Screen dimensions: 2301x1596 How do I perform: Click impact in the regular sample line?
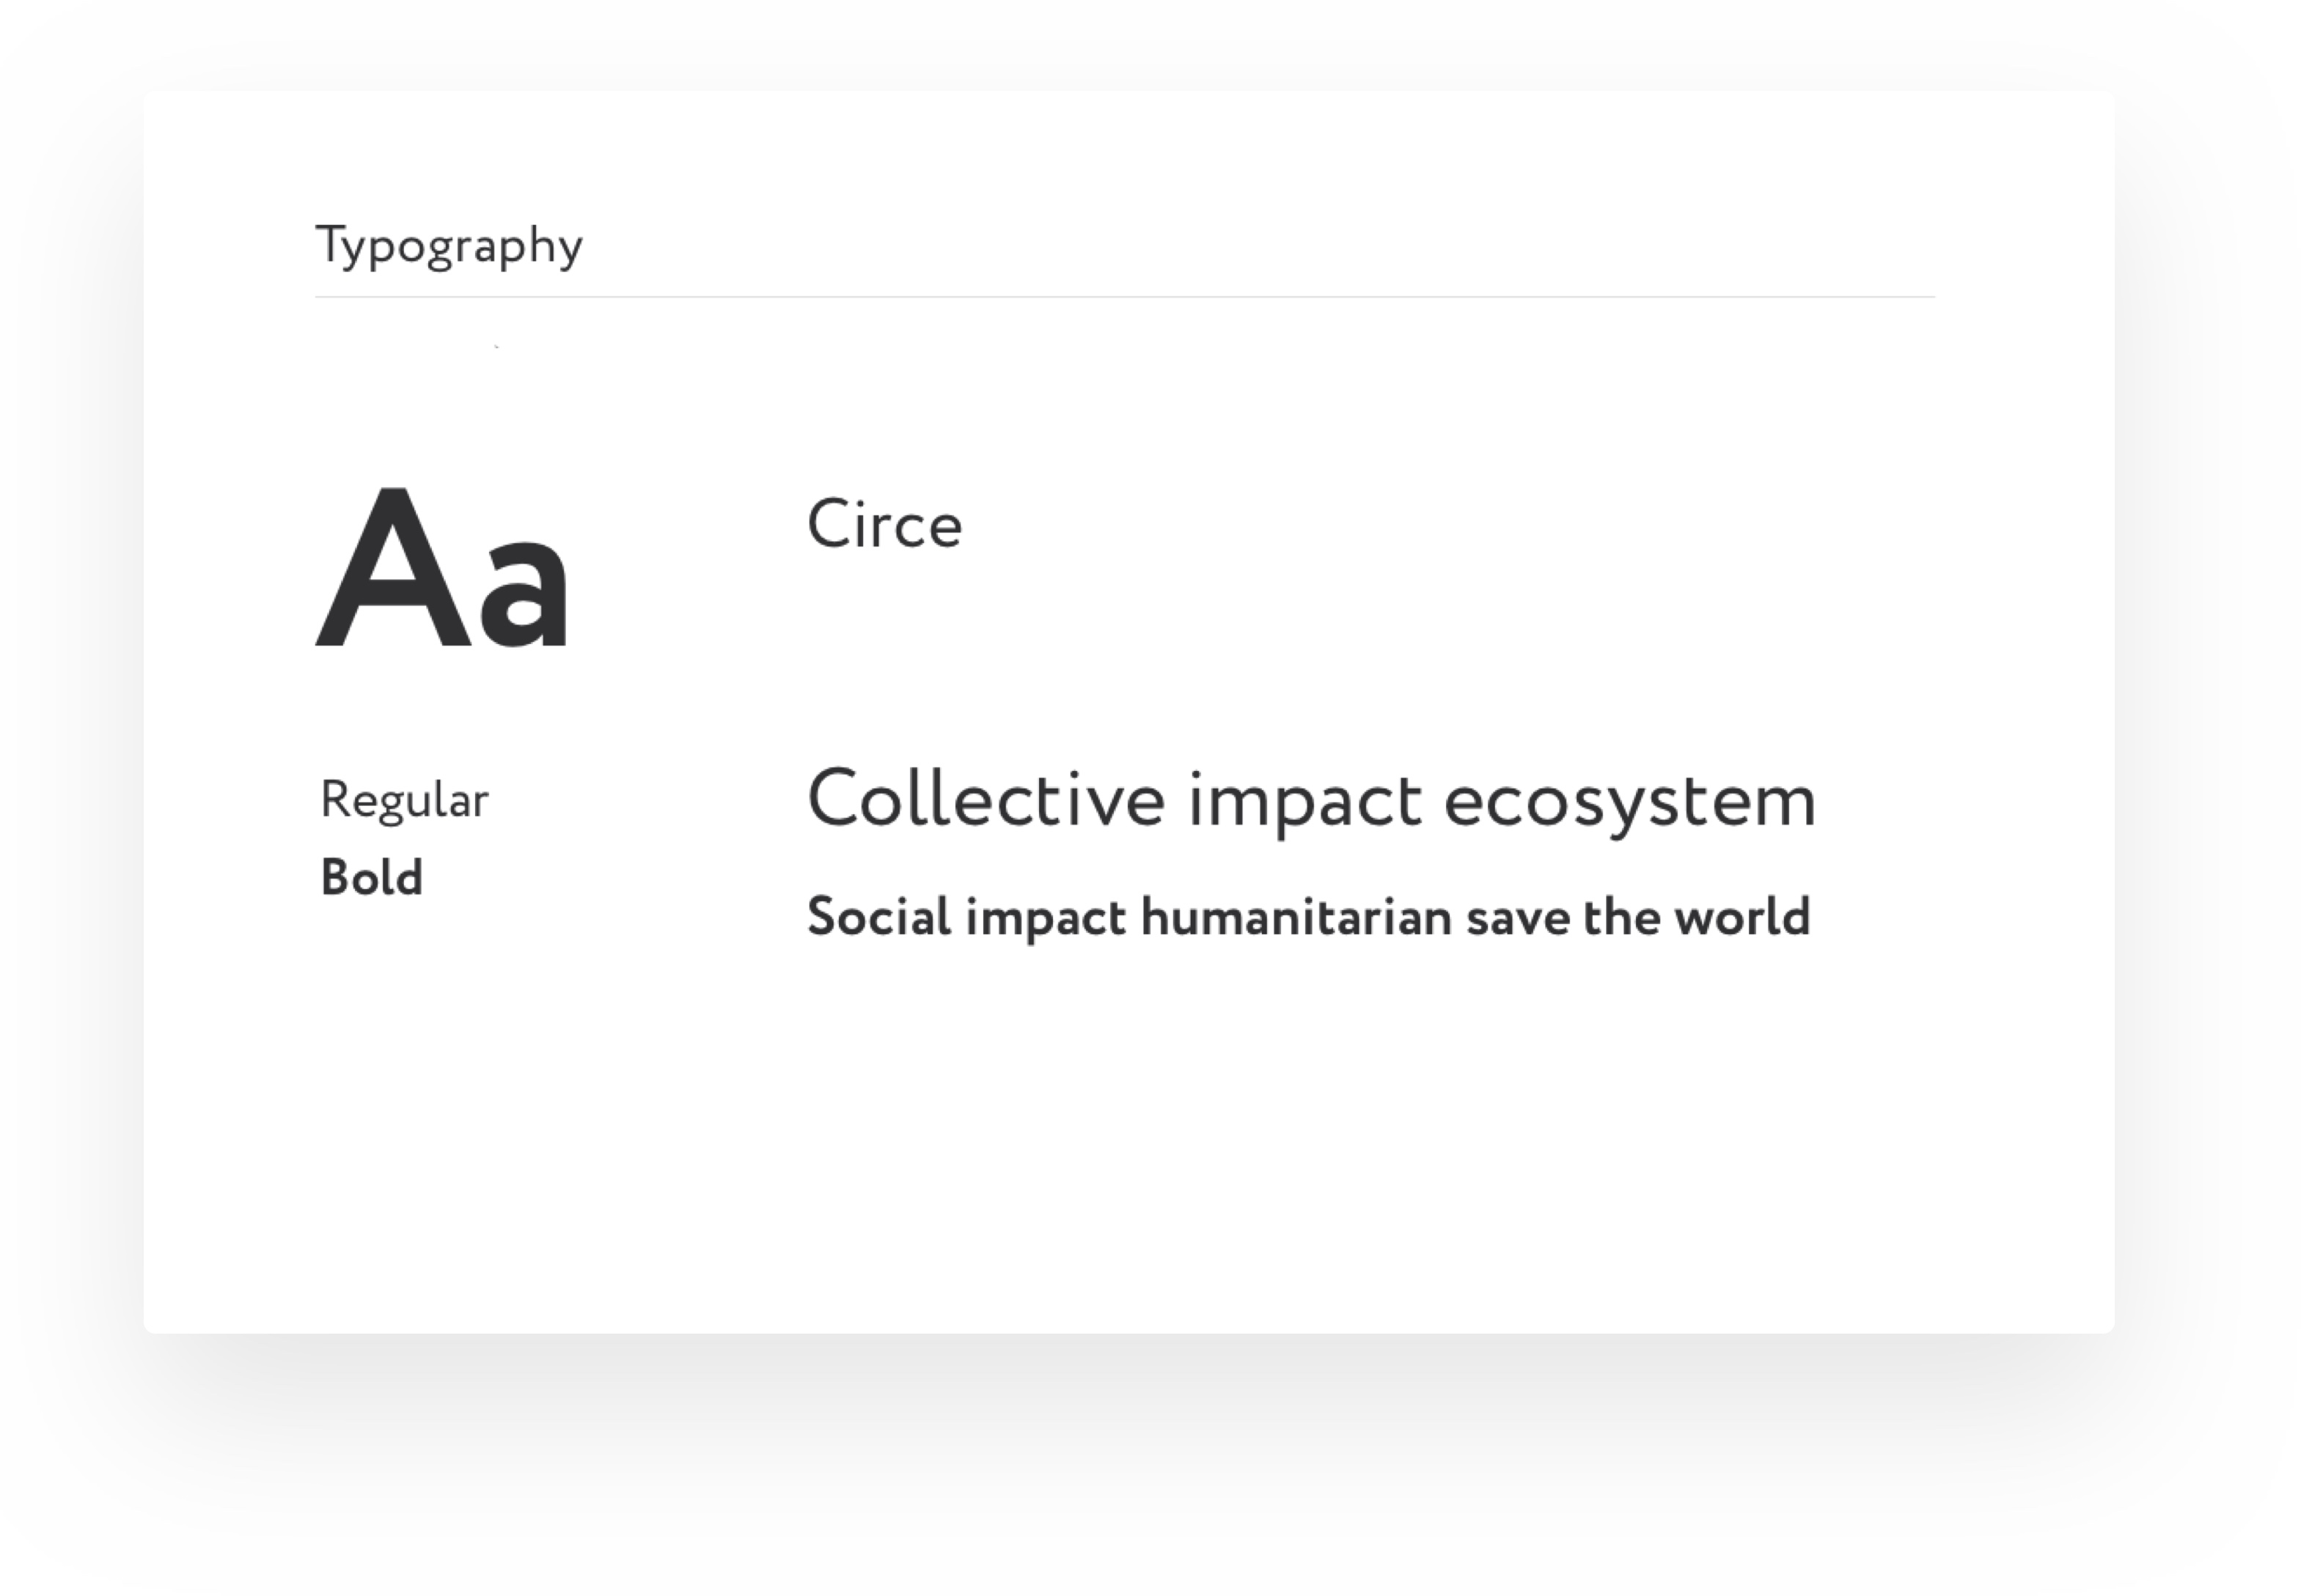[x=1304, y=804]
